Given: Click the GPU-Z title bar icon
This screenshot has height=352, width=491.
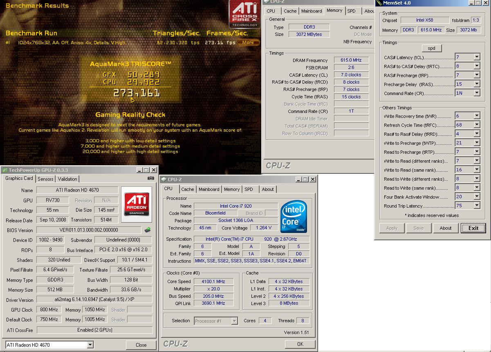Looking at the screenshot, I should [x=5, y=170].
